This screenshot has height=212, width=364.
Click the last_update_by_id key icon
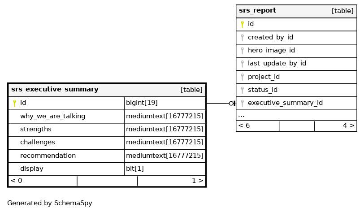pos(242,64)
